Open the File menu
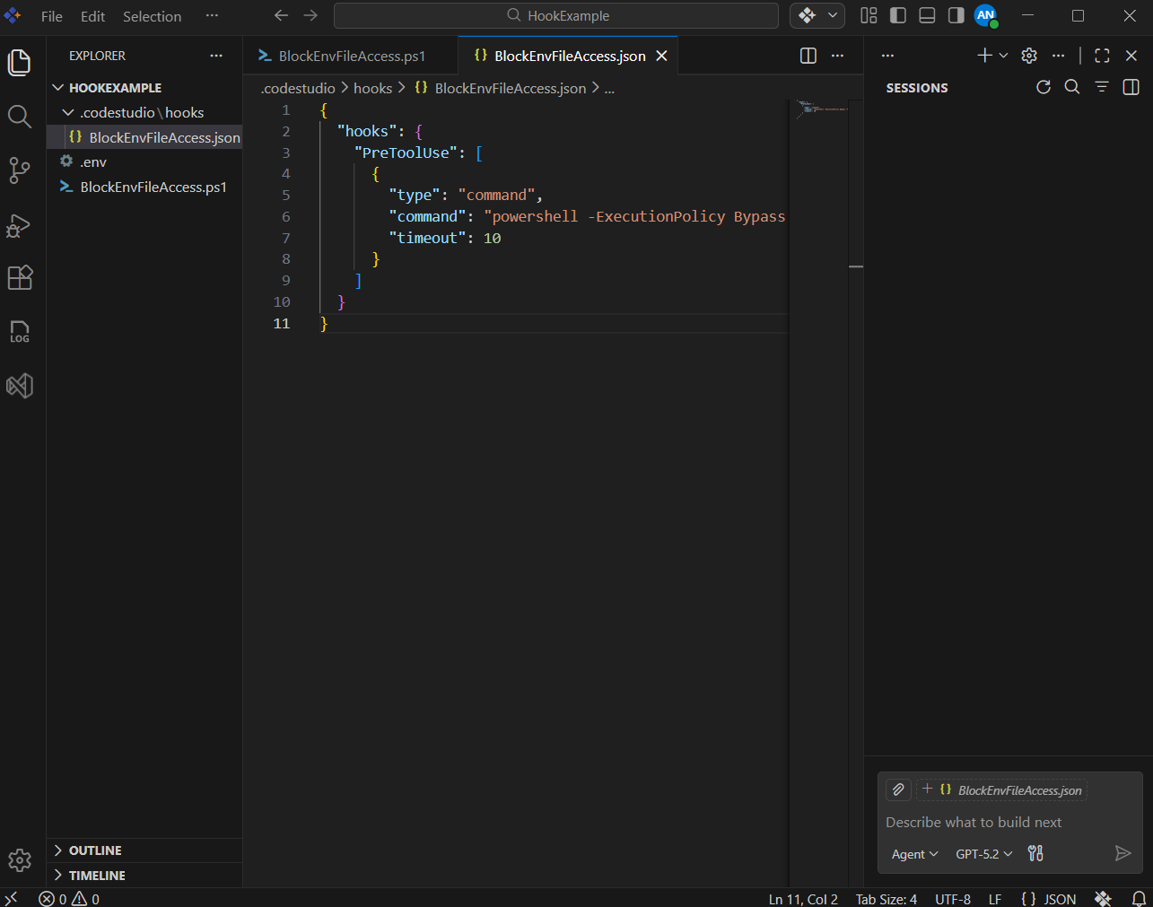This screenshot has height=907, width=1153. 51,15
